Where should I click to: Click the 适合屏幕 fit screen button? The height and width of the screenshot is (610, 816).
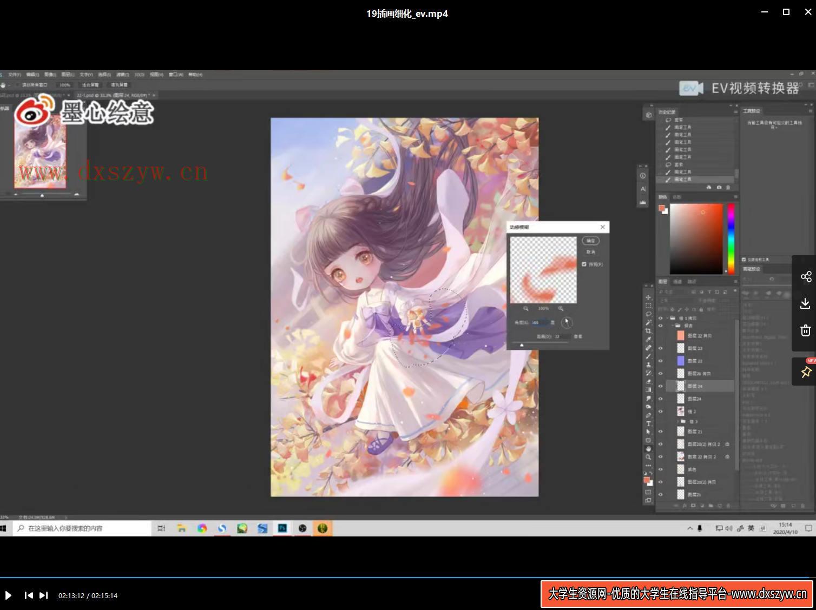tap(90, 85)
